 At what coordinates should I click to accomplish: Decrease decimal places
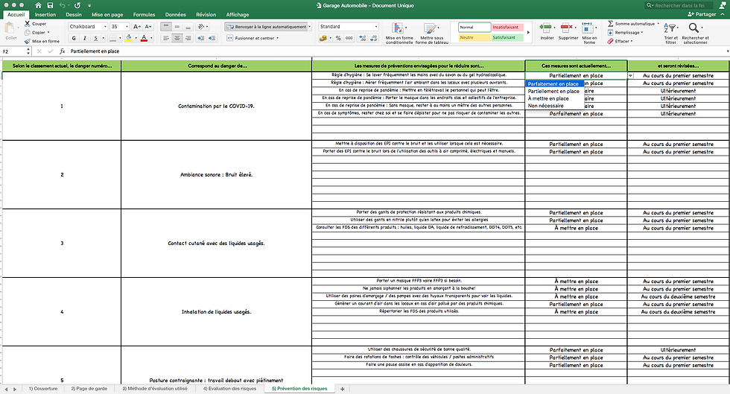point(373,38)
